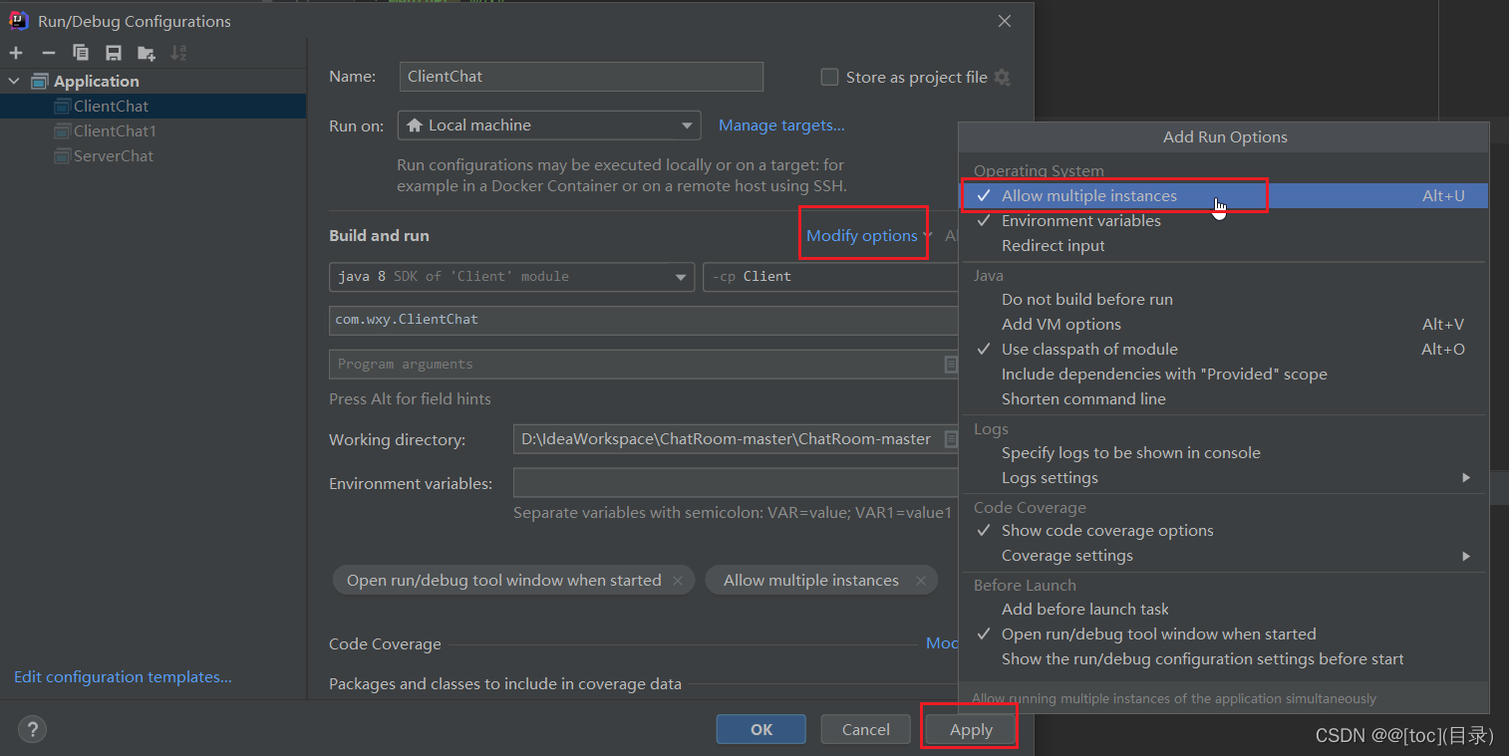Click the OK button

[x=761, y=729]
